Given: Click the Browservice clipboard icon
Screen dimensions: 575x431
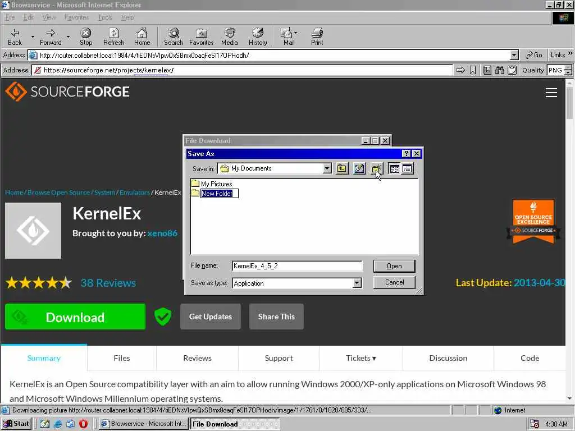Looking at the screenshot, I should click(x=512, y=70).
